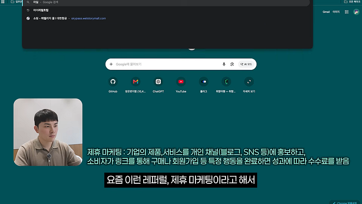
Task: Open the YouTube shortcut
Action: click(x=181, y=85)
